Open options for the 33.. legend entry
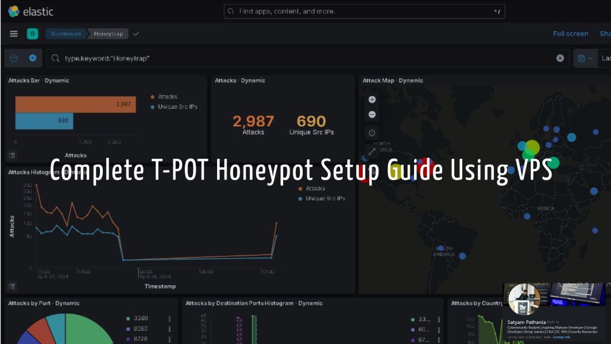 (x=439, y=319)
